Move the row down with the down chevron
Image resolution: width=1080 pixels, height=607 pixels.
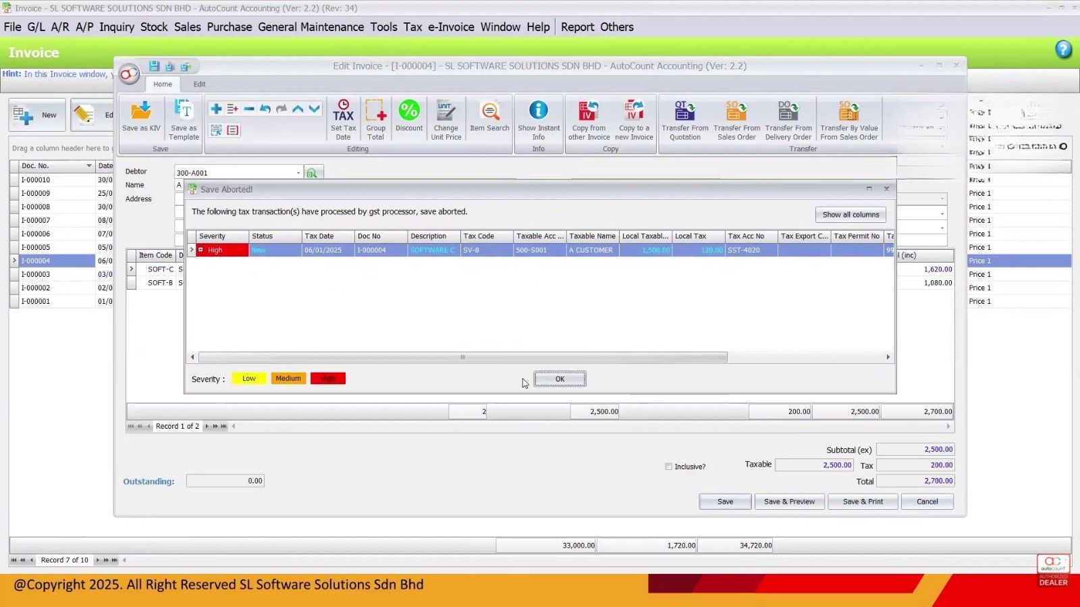[315, 109]
